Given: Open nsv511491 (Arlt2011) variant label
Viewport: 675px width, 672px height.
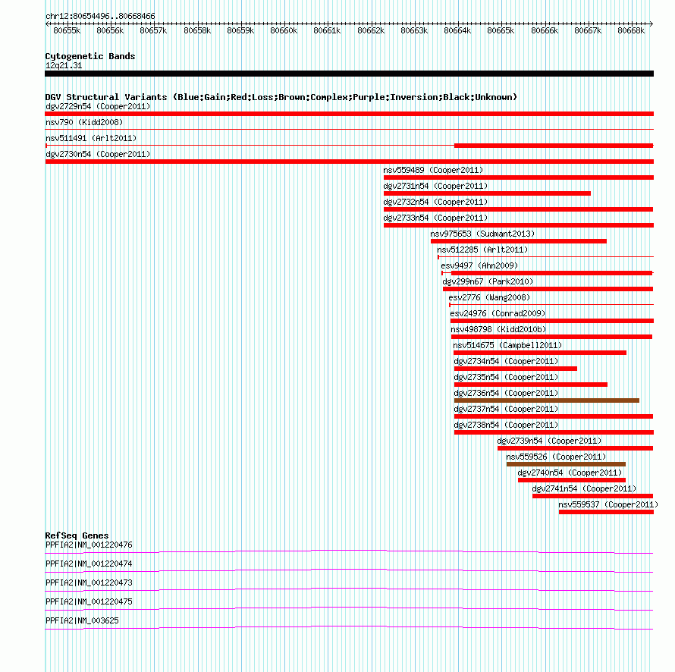Looking at the screenshot, I should pos(91,138).
